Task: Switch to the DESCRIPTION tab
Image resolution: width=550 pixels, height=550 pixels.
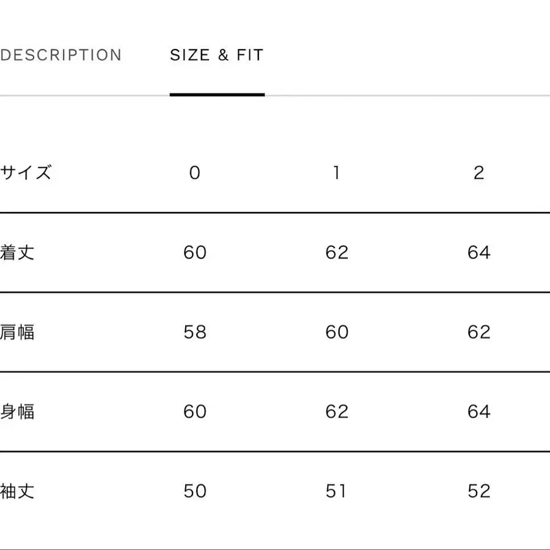Action: (61, 55)
